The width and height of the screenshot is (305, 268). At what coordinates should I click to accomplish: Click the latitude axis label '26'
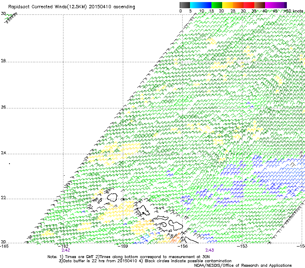[3, 107]
